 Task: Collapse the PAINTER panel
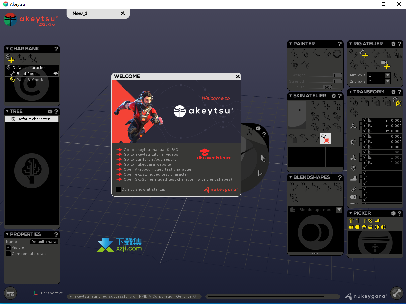click(x=291, y=44)
